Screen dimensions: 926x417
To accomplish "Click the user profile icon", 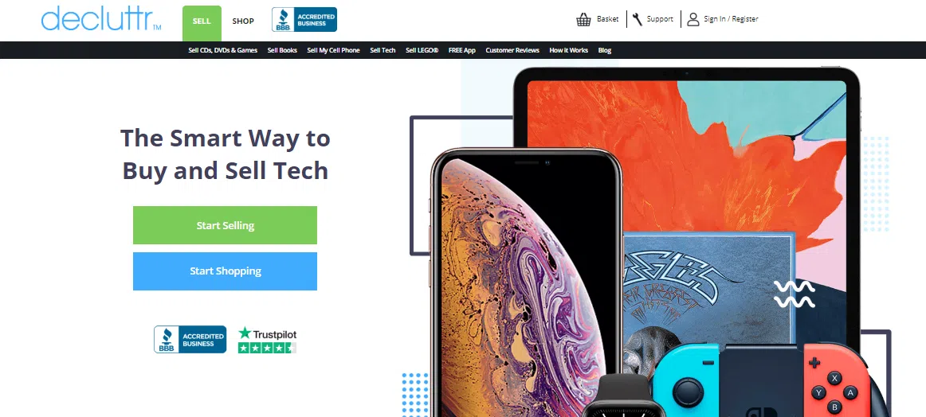I will (x=693, y=19).
